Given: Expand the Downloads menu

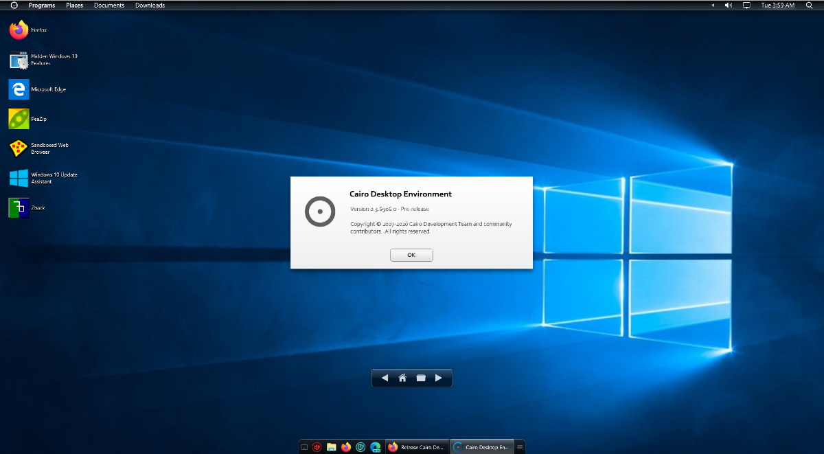Looking at the screenshot, I should click(150, 5).
